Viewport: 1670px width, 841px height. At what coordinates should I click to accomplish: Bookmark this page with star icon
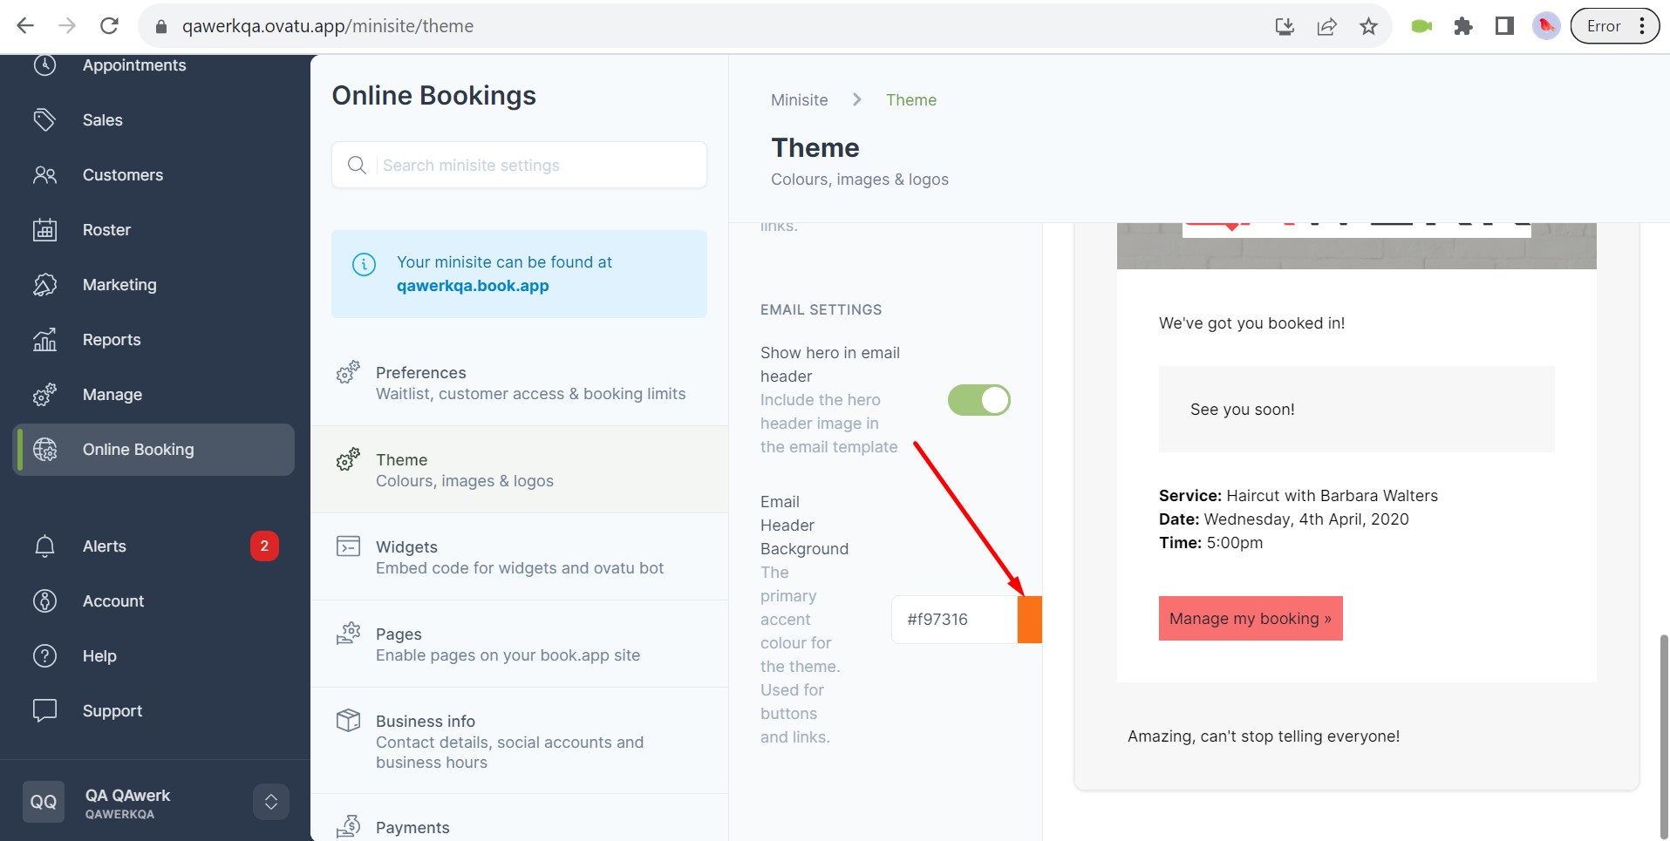(x=1369, y=26)
